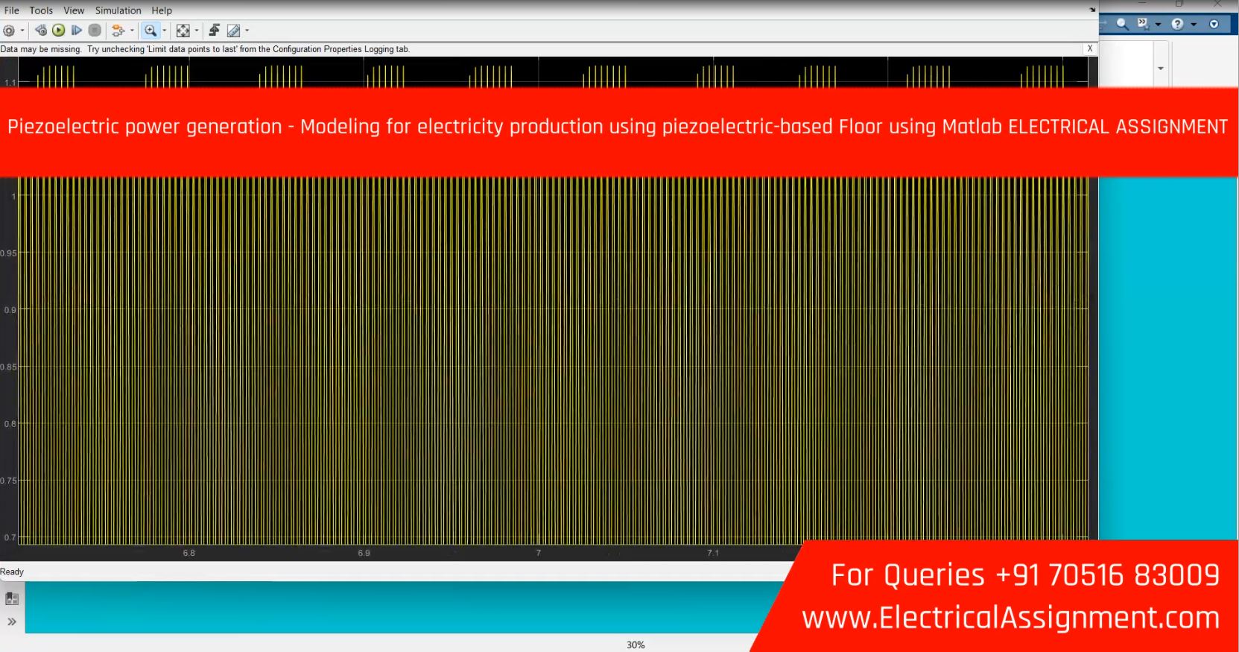1239x652 pixels.
Task: Open the Help menu
Action: [162, 10]
